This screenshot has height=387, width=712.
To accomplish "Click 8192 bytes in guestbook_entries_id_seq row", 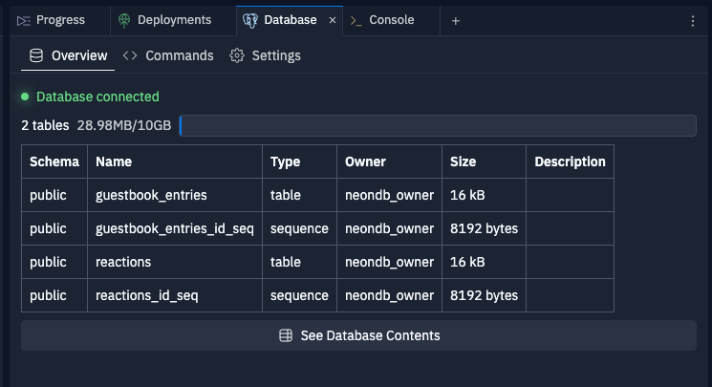I will tap(484, 228).
